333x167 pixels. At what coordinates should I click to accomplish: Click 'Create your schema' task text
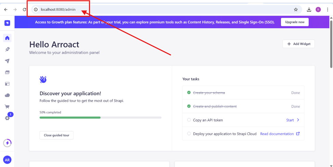(x=209, y=93)
